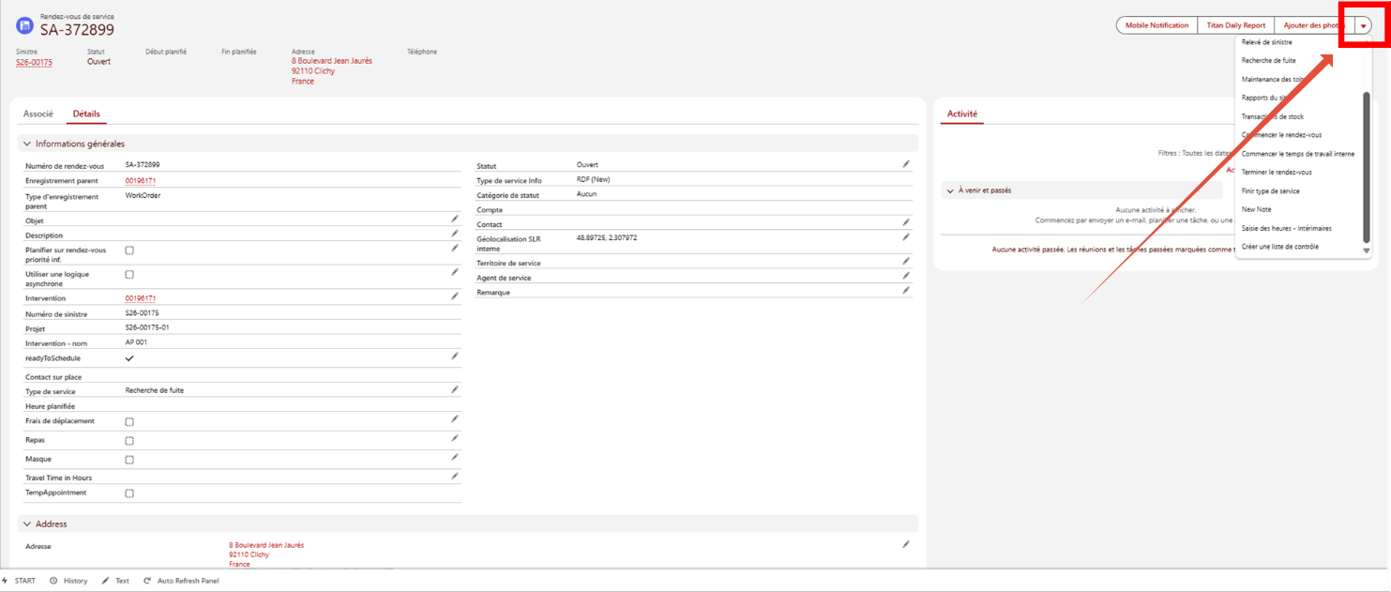
Task: Switch to the Associé tab
Action: (38, 114)
